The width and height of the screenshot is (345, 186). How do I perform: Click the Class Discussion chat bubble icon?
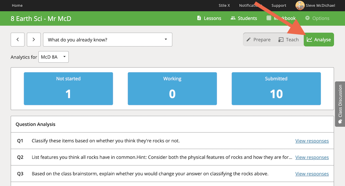coord(340,121)
